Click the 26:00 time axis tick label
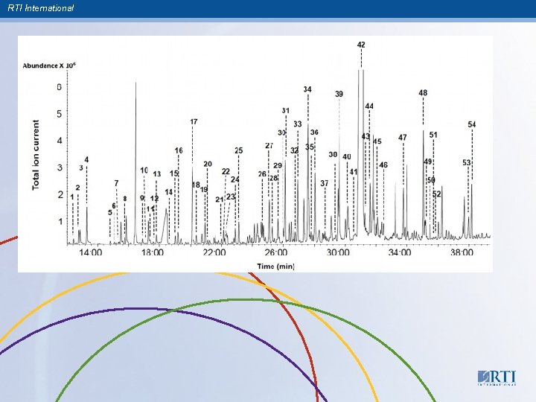The width and height of the screenshot is (536, 402). coord(275,252)
